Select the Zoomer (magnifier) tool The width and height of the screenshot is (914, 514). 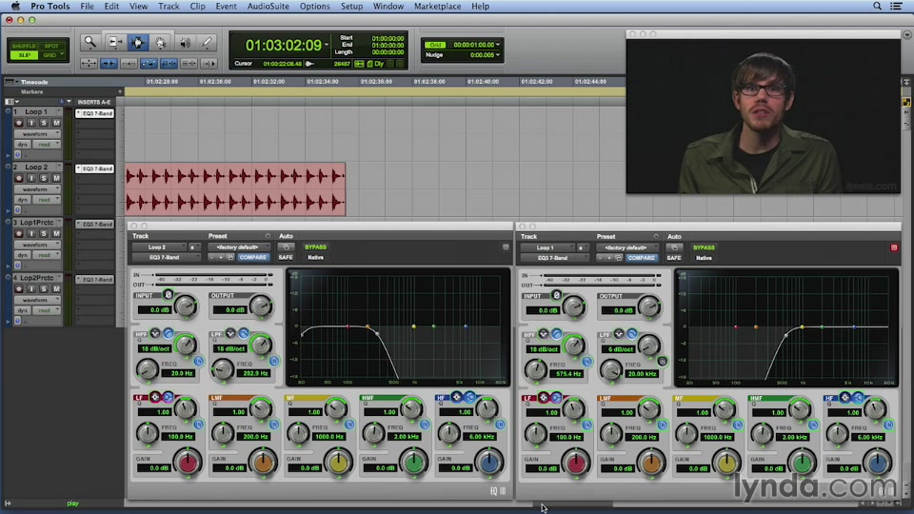click(89, 43)
